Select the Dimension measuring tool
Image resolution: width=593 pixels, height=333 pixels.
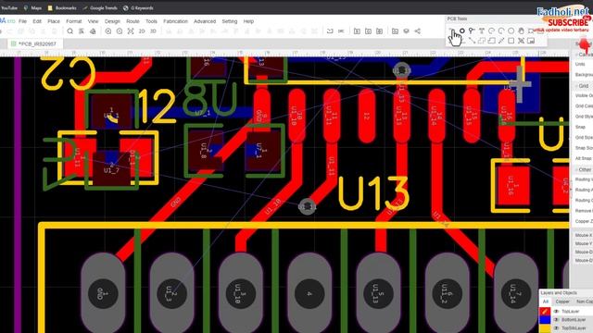point(501,41)
